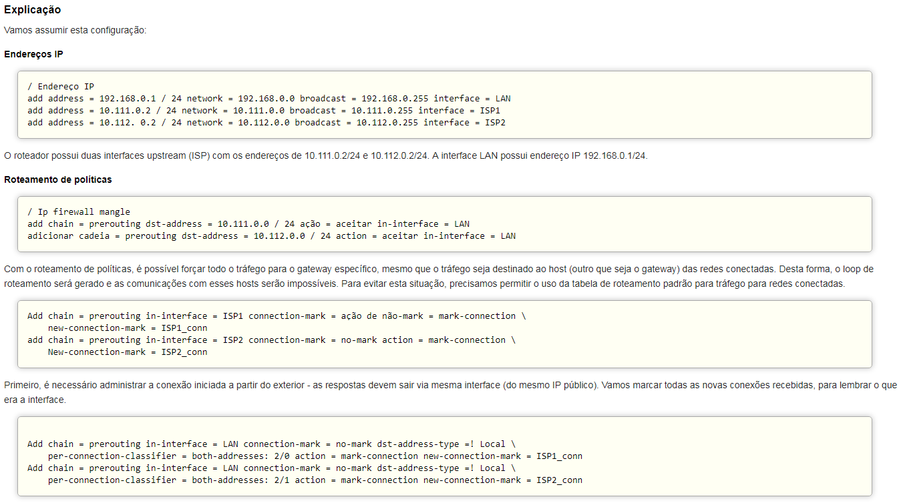
Task: Click the "New-connection-mark = ISP2_conn" line
Action: [128, 352]
